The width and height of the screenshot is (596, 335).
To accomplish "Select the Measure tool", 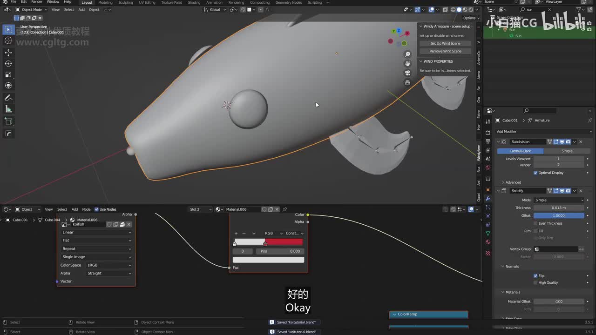I will tap(8, 109).
